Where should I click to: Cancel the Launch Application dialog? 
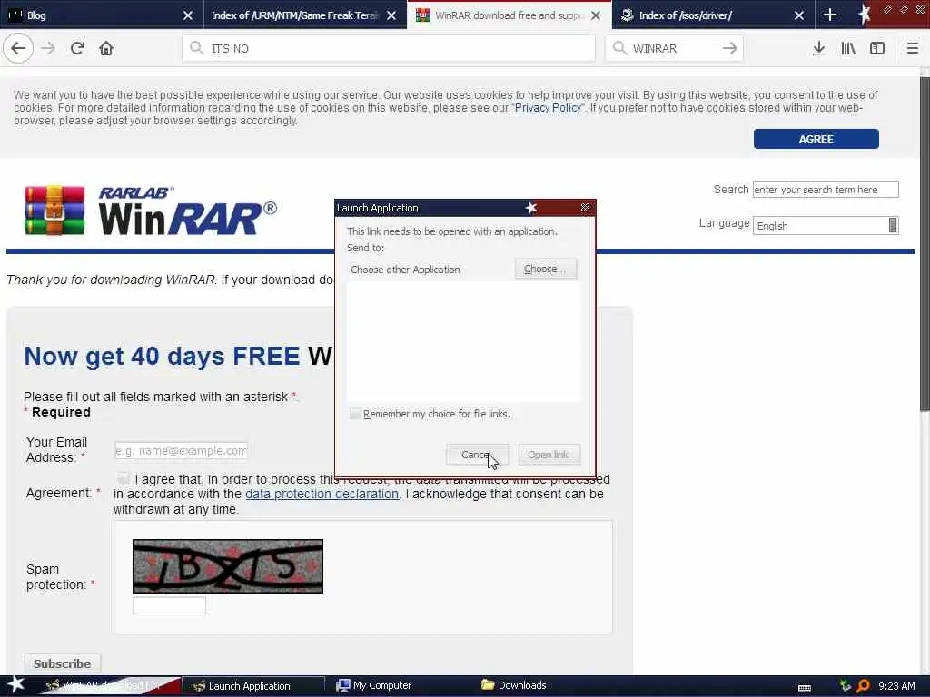476,455
